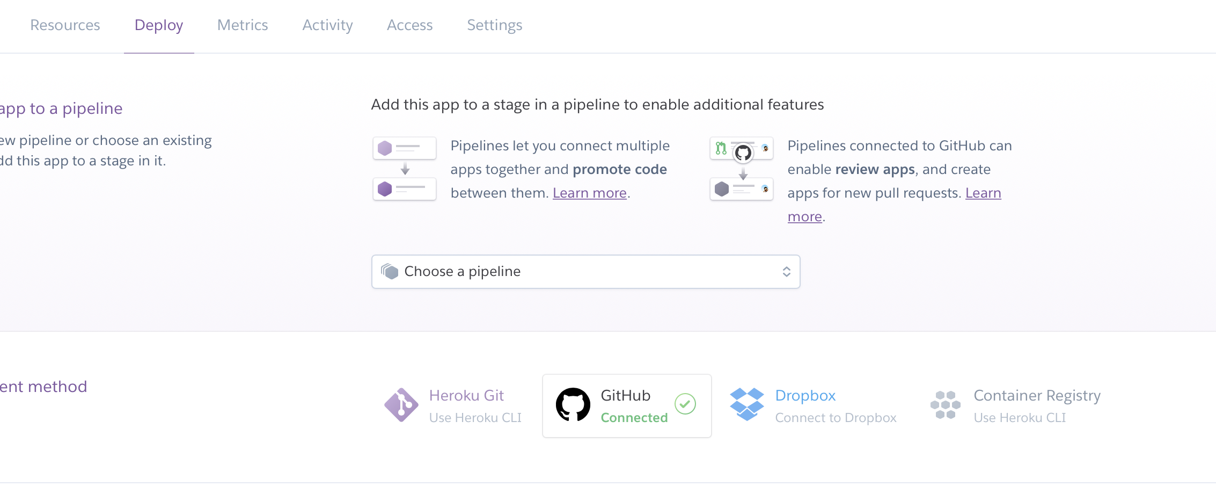Click the Dropbox logo icon

click(746, 404)
